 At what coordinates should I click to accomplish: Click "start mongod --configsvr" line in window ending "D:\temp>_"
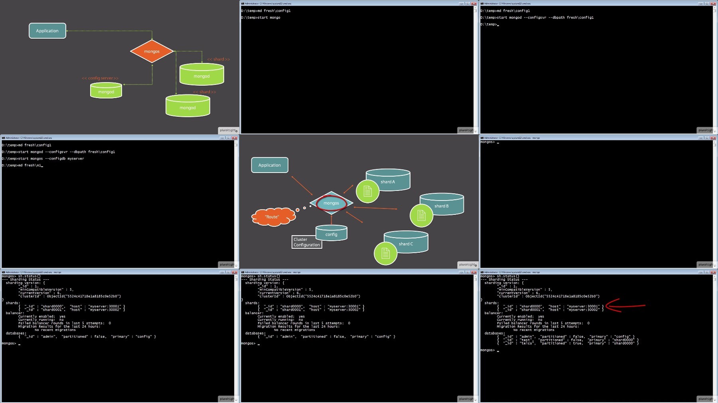point(537,18)
